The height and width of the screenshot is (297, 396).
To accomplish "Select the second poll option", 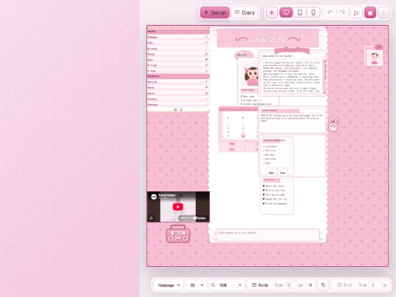I will (x=269, y=150).
